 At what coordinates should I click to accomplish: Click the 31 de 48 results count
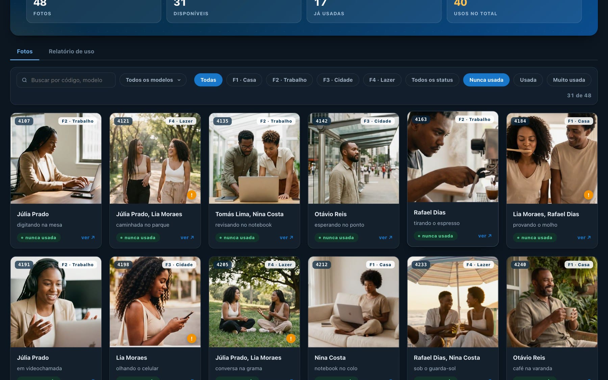(x=579, y=96)
